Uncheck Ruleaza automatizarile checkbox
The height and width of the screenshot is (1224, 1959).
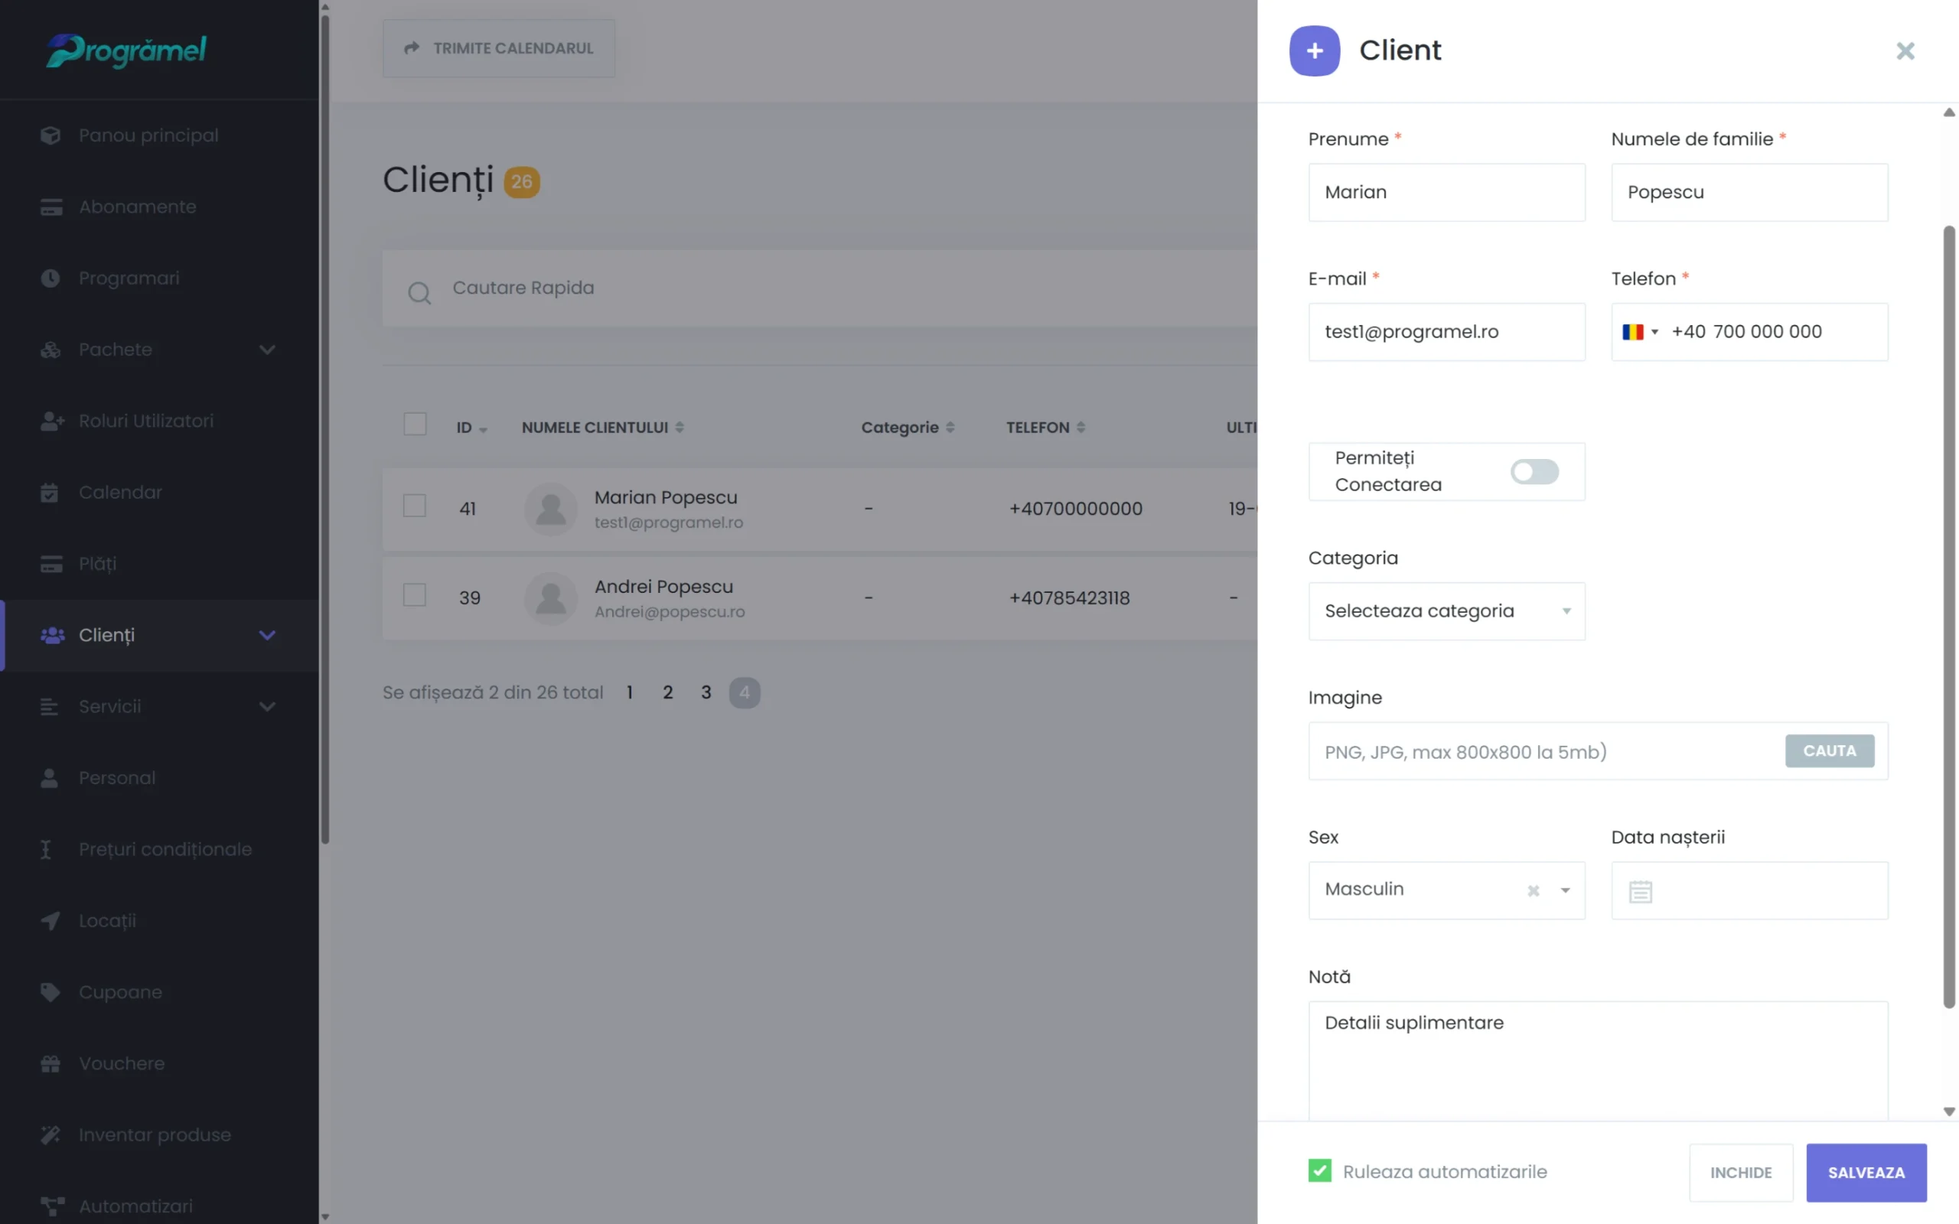click(x=1318, y=1170)
